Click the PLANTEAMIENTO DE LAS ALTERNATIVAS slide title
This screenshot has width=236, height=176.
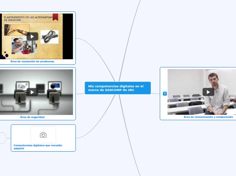27,18
